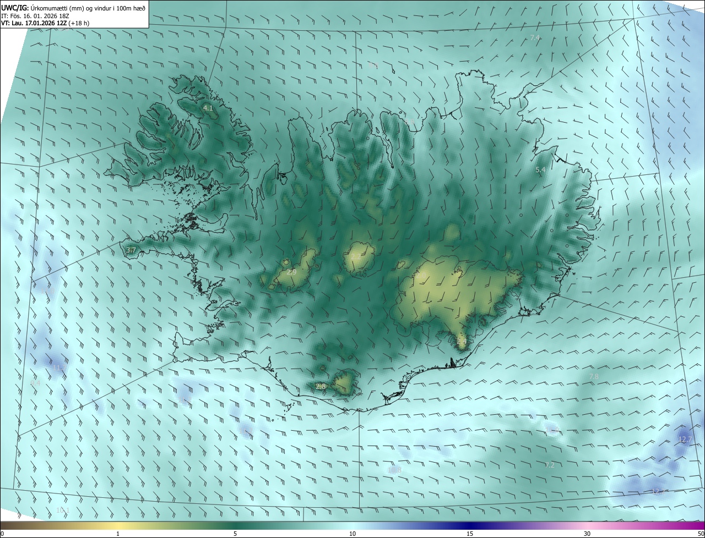This screenshot has width=705, height=538.
Task: Click the 2.8 value near the south coast
Action: [321, 387]
